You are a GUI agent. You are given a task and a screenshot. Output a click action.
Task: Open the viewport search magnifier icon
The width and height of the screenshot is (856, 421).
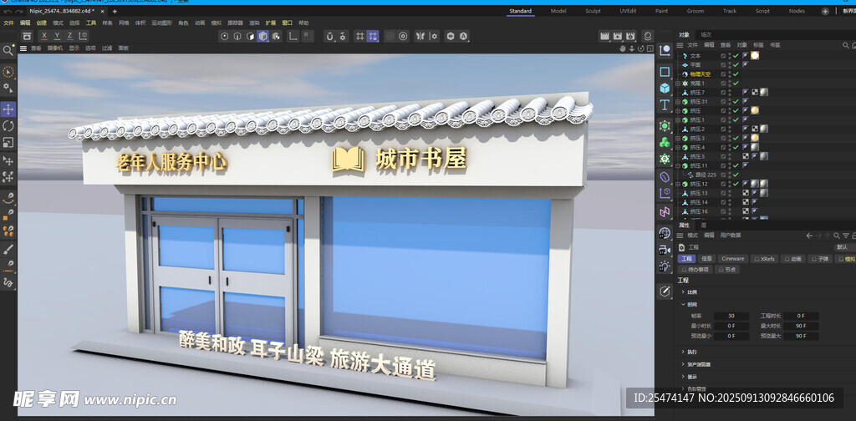(8, 51)
